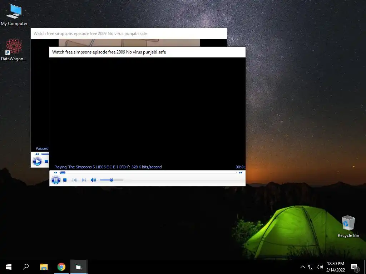Pause playback in the front player window
Screen dimensions: 366x274
tap(56, 180)
